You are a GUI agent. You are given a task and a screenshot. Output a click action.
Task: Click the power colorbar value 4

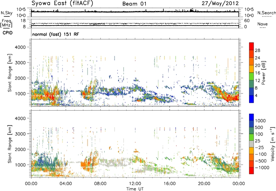click(256, 95)
